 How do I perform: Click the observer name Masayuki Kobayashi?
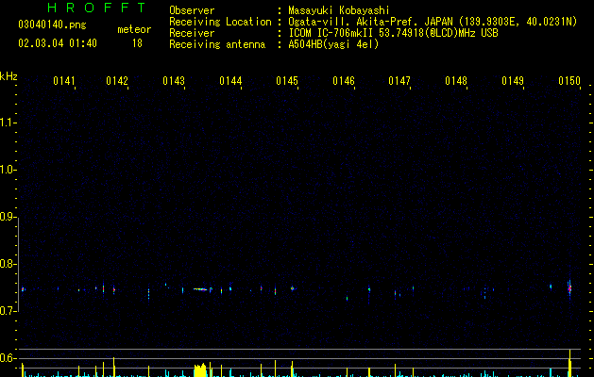coord(339,10)
